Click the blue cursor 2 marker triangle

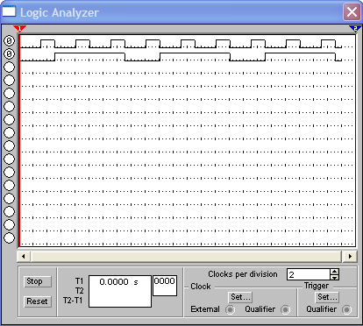point(355,28)
